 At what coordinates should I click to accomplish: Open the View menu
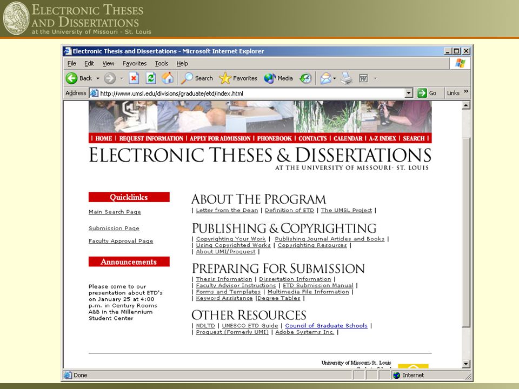tap(108, 63)
